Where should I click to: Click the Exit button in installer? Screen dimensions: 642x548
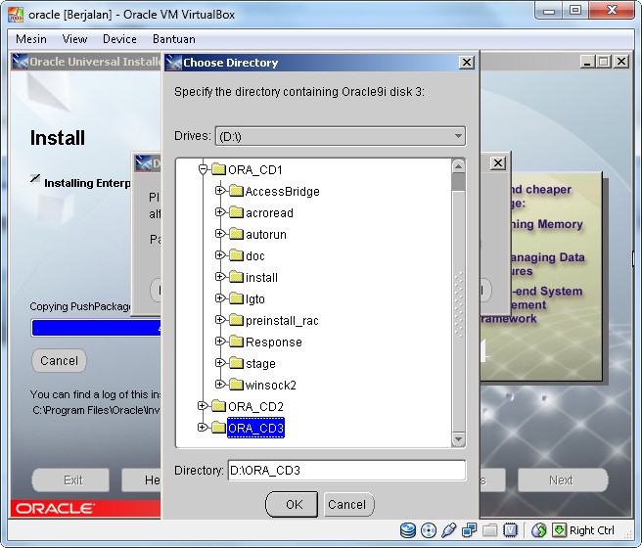pos(70,480)
